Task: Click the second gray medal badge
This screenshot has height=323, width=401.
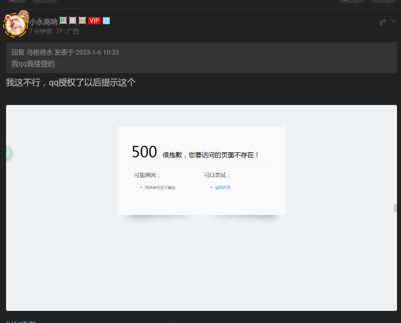Action: 73,21
